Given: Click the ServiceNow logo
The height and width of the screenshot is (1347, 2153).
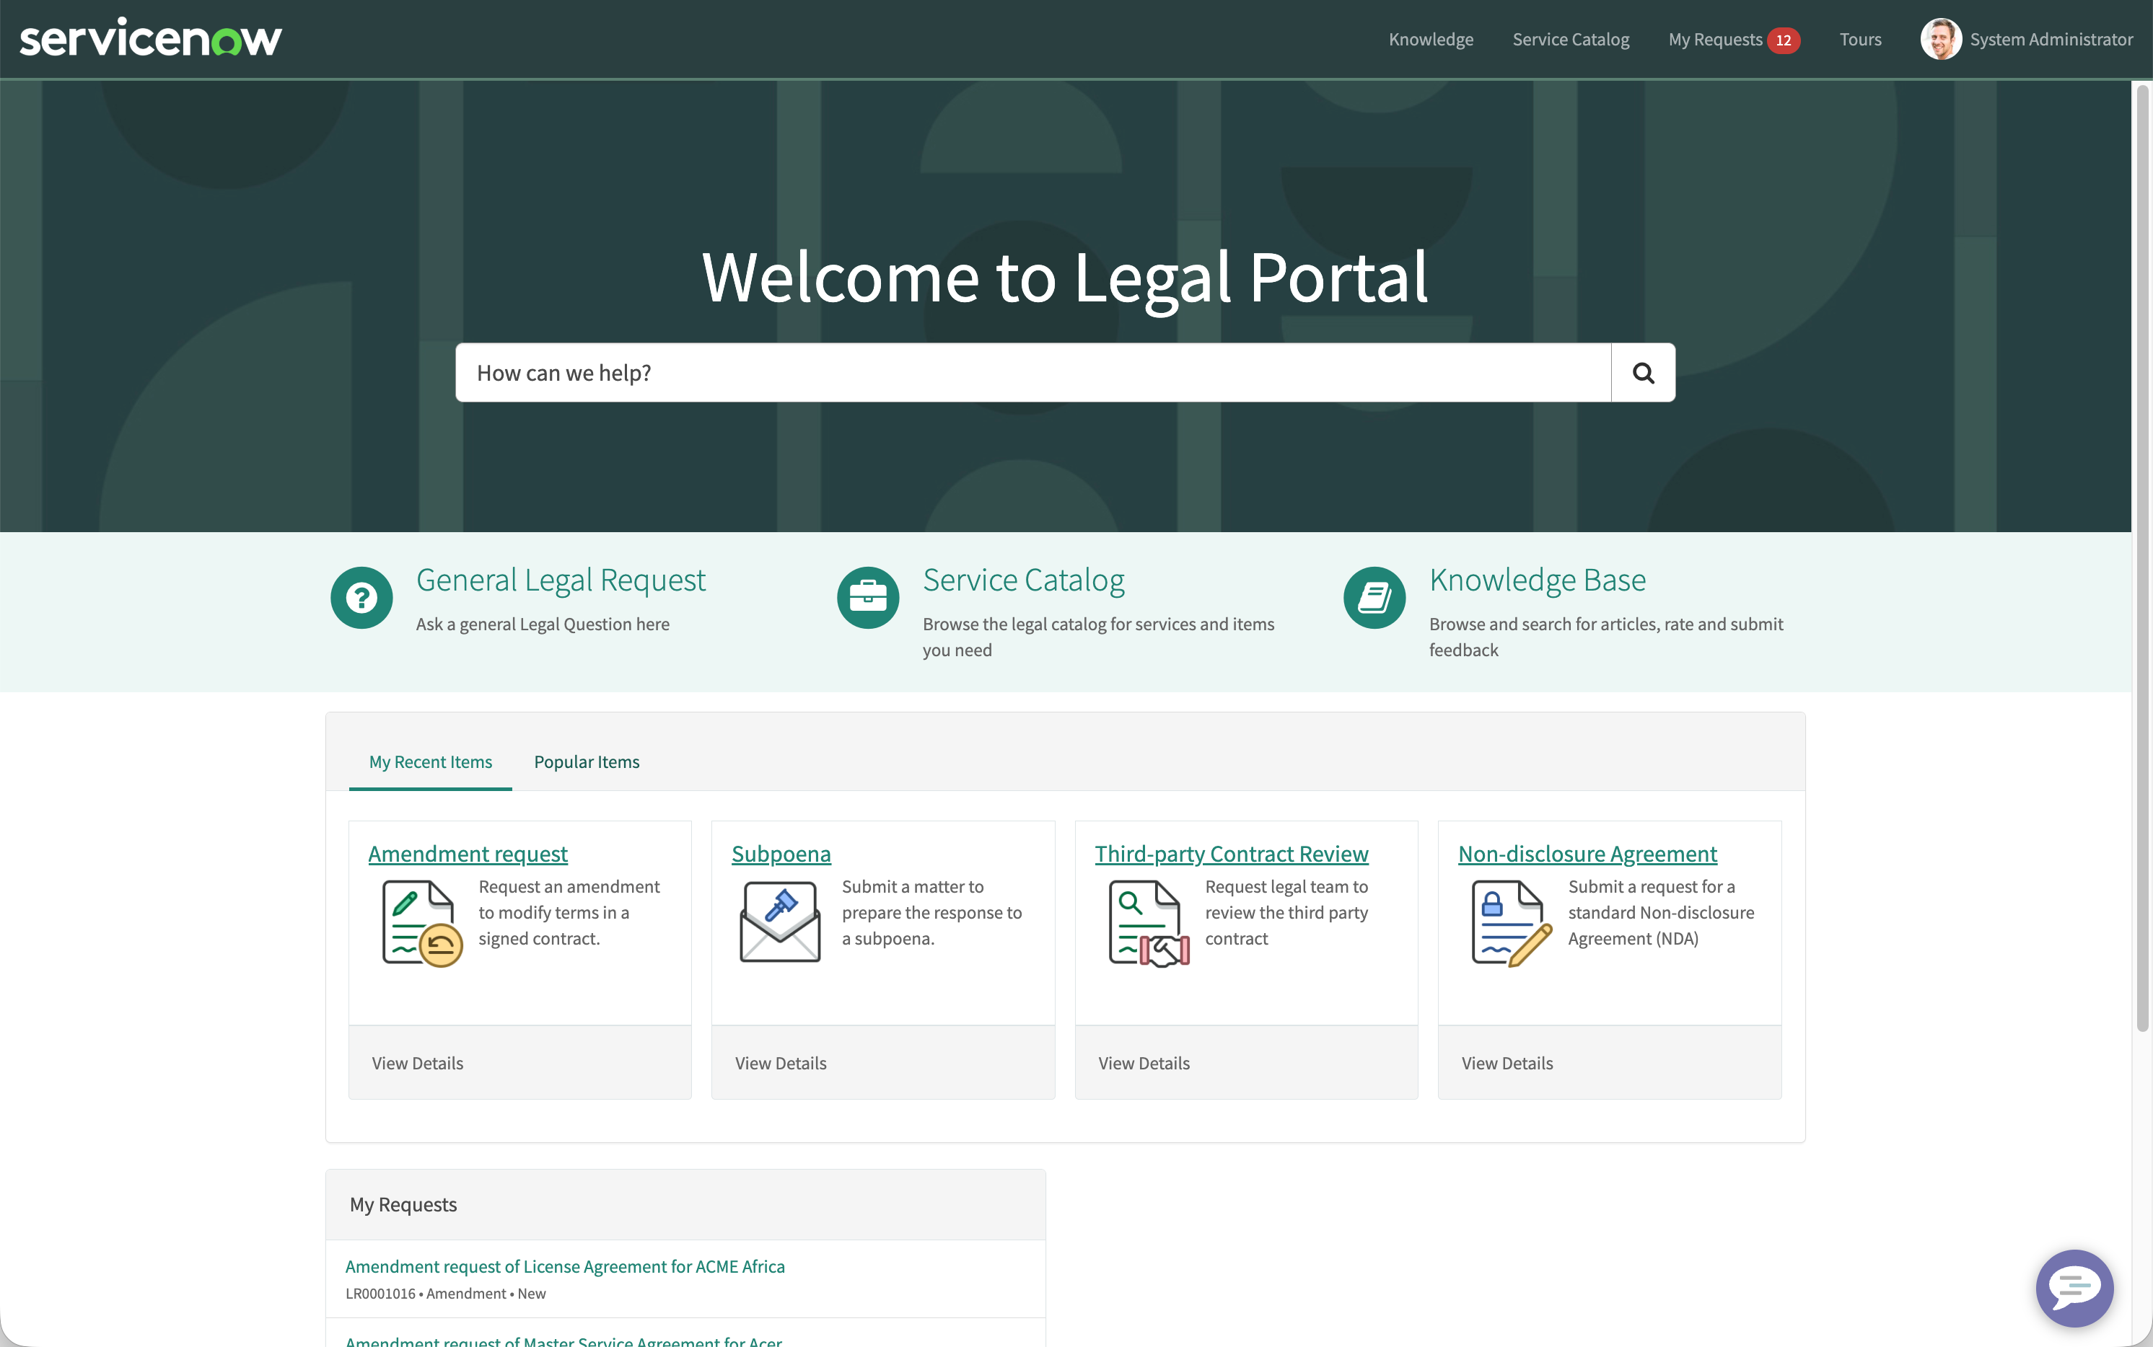Looking at the screenshot, I should click(151, 38).
